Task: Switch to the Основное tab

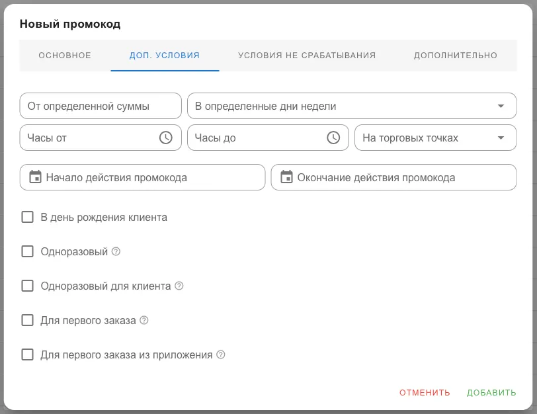Action: point(65,56)
